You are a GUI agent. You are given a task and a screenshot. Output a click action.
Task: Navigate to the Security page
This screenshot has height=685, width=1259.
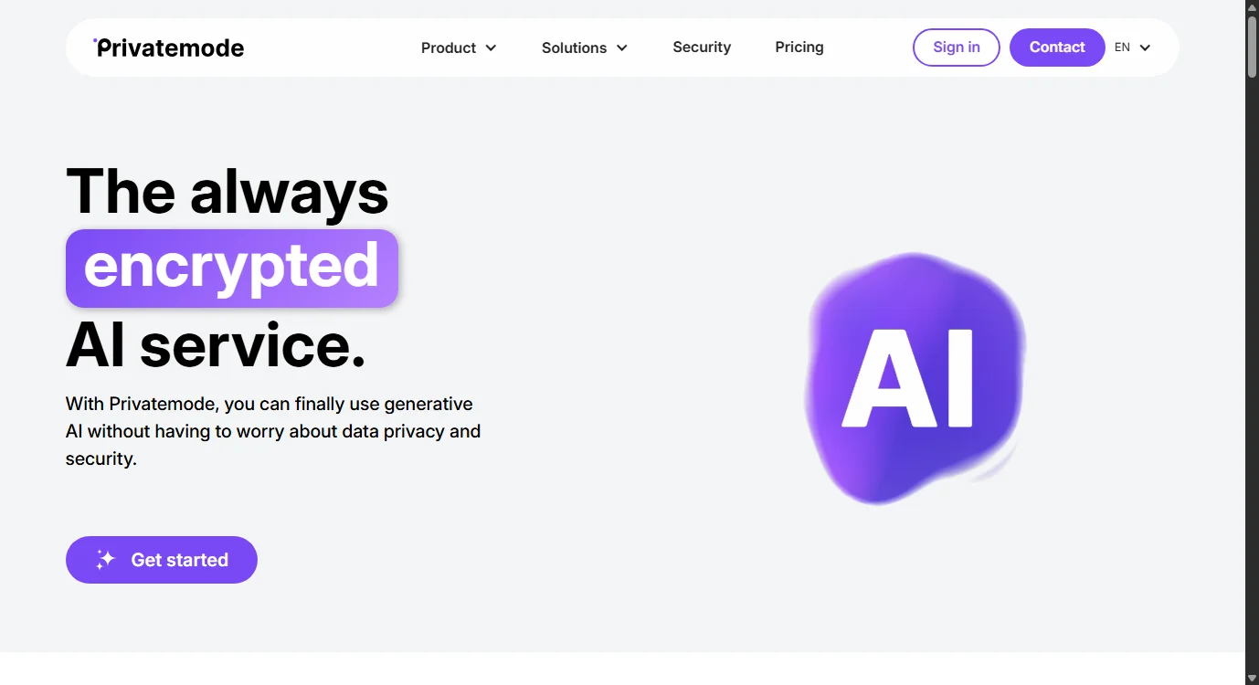702,47
